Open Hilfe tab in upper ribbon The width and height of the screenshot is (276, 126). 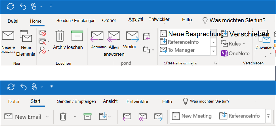click(187, 19)
